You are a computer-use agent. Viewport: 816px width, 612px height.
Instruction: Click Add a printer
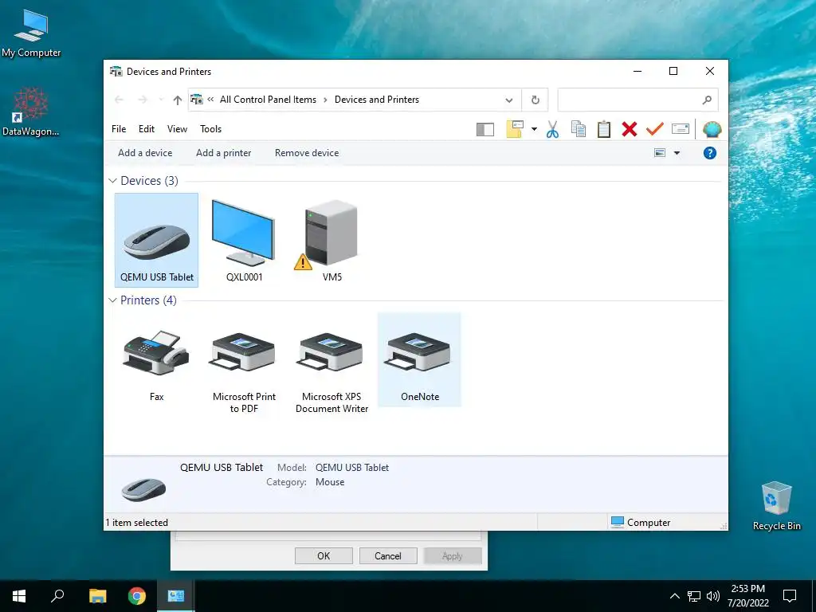[x=224, y=153]
